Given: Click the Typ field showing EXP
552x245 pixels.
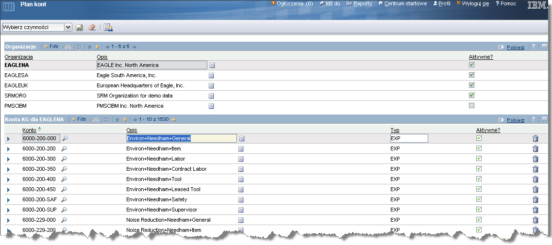Looking at the screenshot, I should pyautogui.click(x=409, y=138).
